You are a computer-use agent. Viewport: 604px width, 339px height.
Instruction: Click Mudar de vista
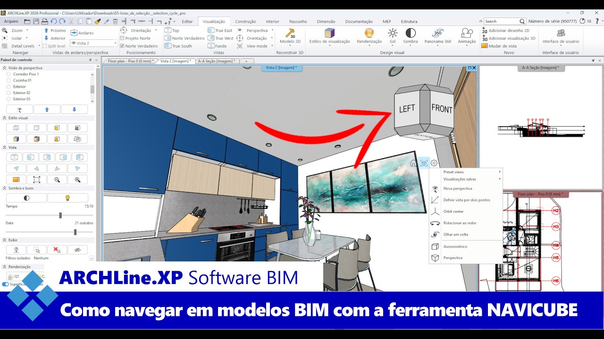(499, 46)
